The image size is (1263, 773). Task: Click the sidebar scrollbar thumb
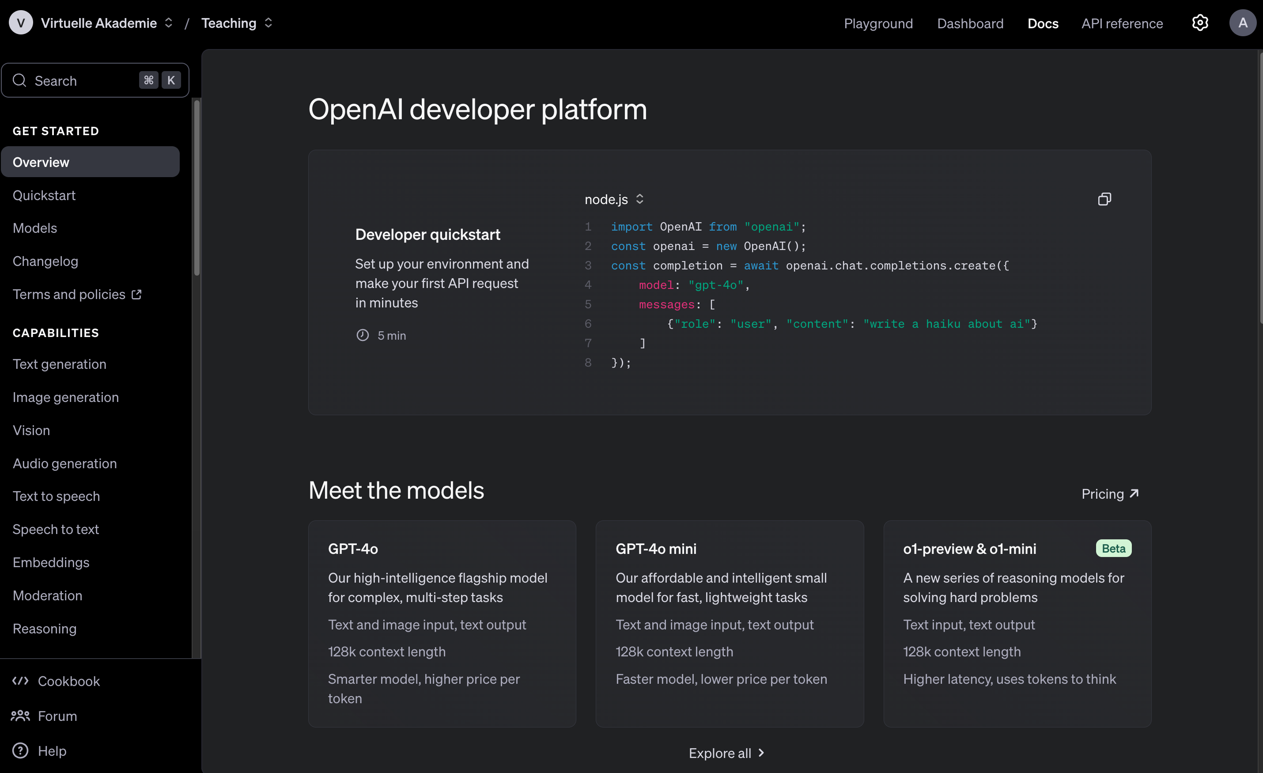click(x=197, y=187)
